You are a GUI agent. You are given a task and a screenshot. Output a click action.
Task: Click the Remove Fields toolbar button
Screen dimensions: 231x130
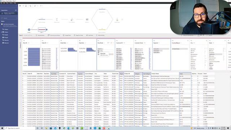(100, 35)
